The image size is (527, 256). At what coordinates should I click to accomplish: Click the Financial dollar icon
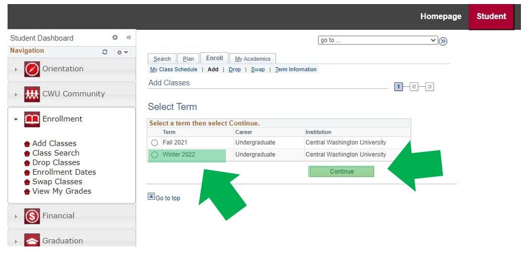(32, 216)
